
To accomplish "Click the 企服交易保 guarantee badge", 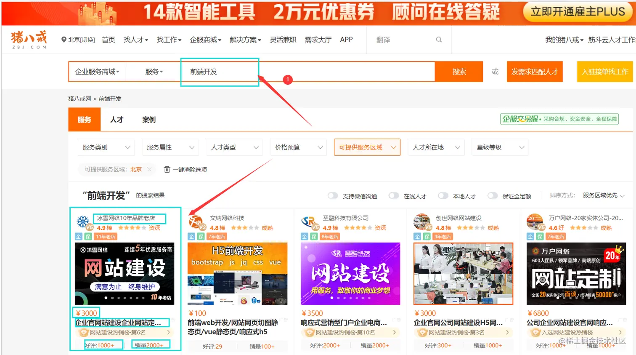I will pyautogui.click(x=559, y=119).
